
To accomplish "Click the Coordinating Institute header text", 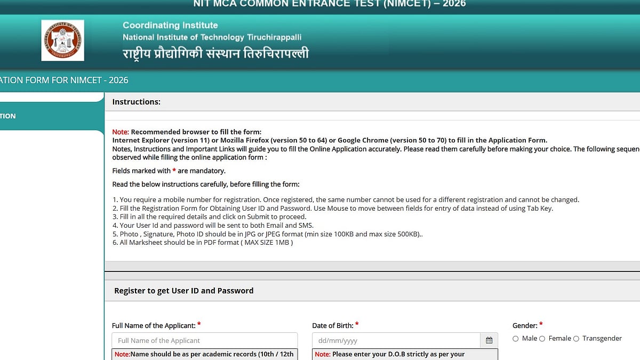I will 170,25.
